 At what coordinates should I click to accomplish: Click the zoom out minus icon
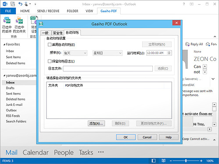(x=171, y=161)
